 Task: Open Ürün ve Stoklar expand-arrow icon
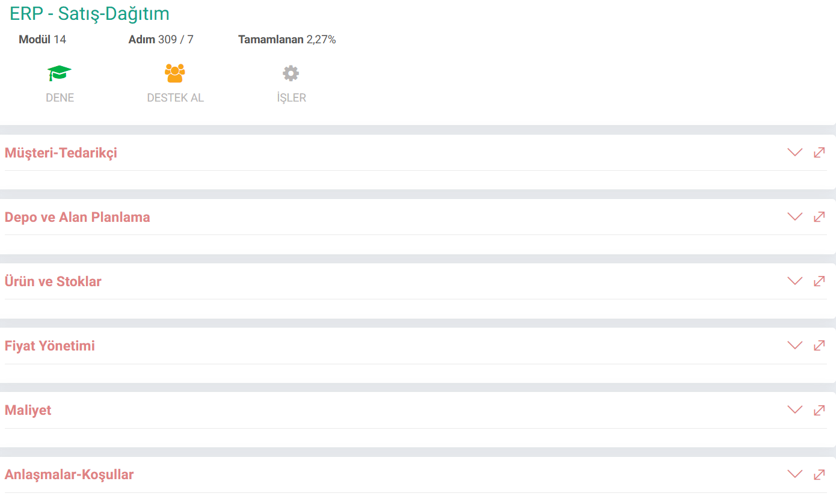[819, 281]
